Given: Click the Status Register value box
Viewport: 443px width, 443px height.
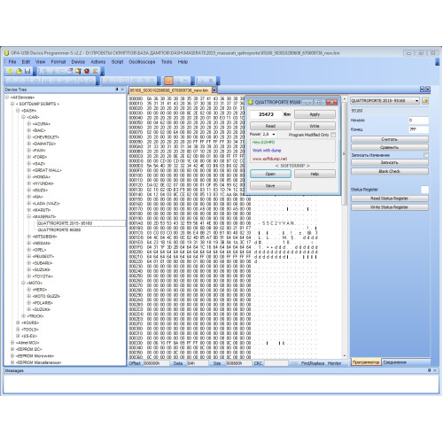Looking at the screenshot, I should tap(424, 190).
